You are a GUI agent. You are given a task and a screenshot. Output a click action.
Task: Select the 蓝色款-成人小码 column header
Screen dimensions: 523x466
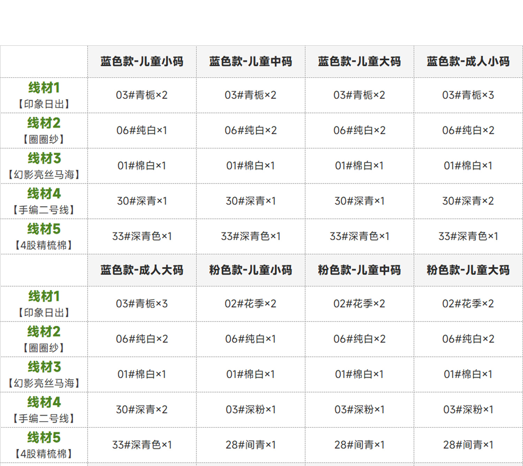coord(468,62)
